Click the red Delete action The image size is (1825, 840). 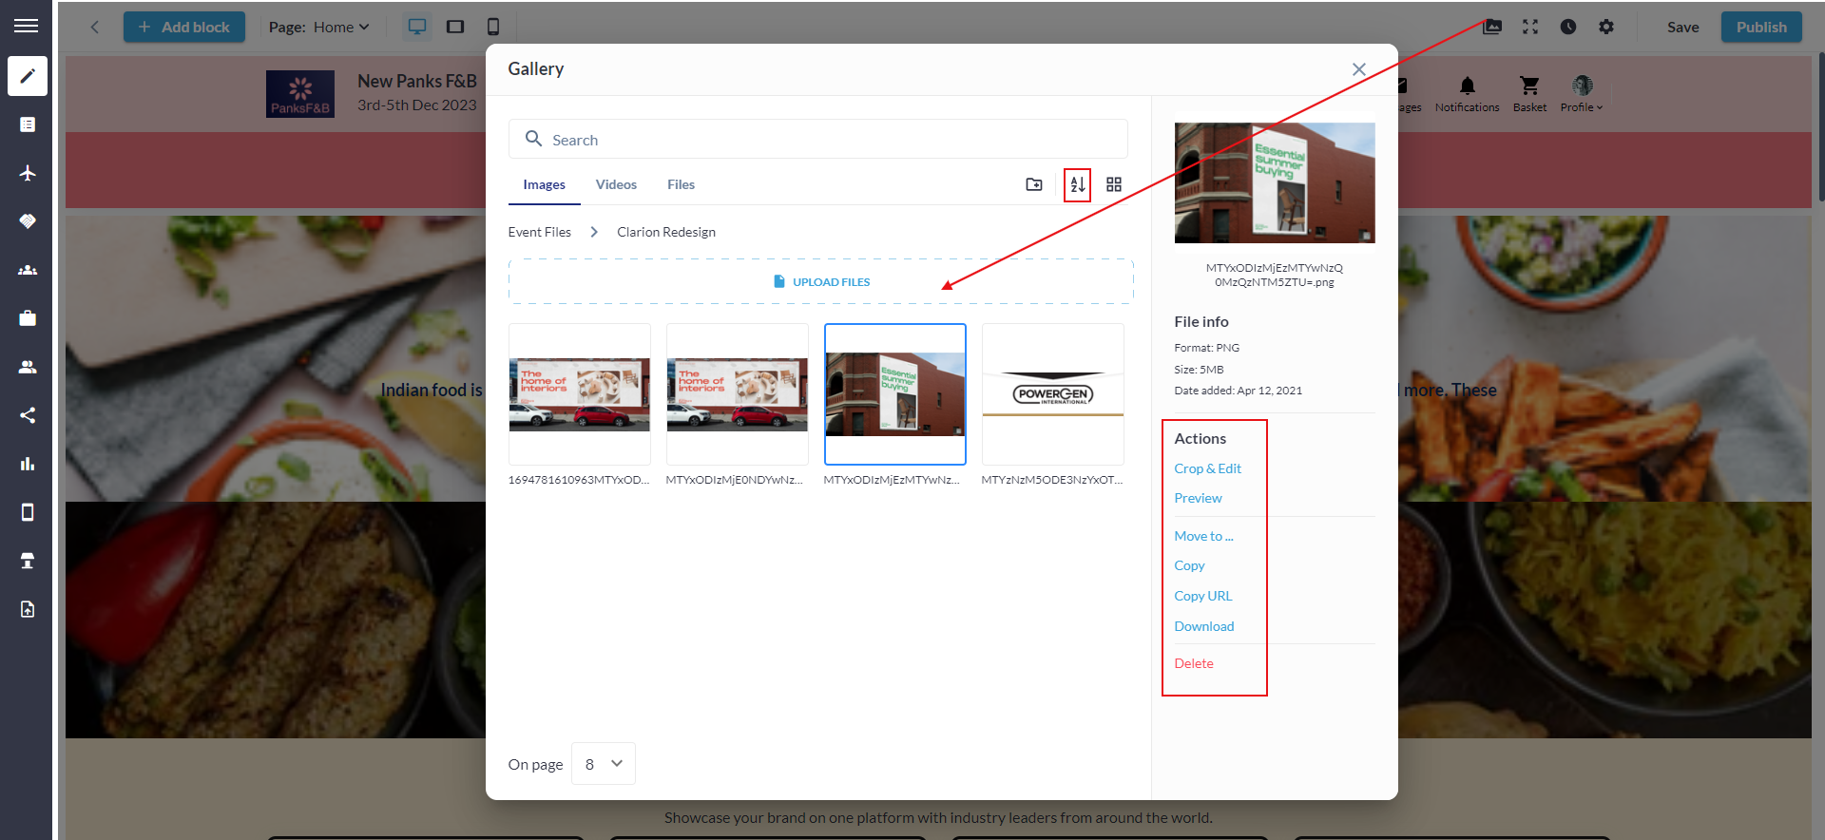1193,663
